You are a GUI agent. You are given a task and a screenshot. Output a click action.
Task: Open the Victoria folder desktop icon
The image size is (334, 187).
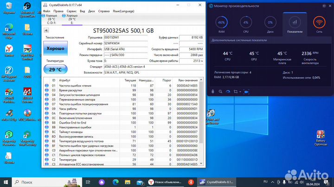click(x=27, y=30)
